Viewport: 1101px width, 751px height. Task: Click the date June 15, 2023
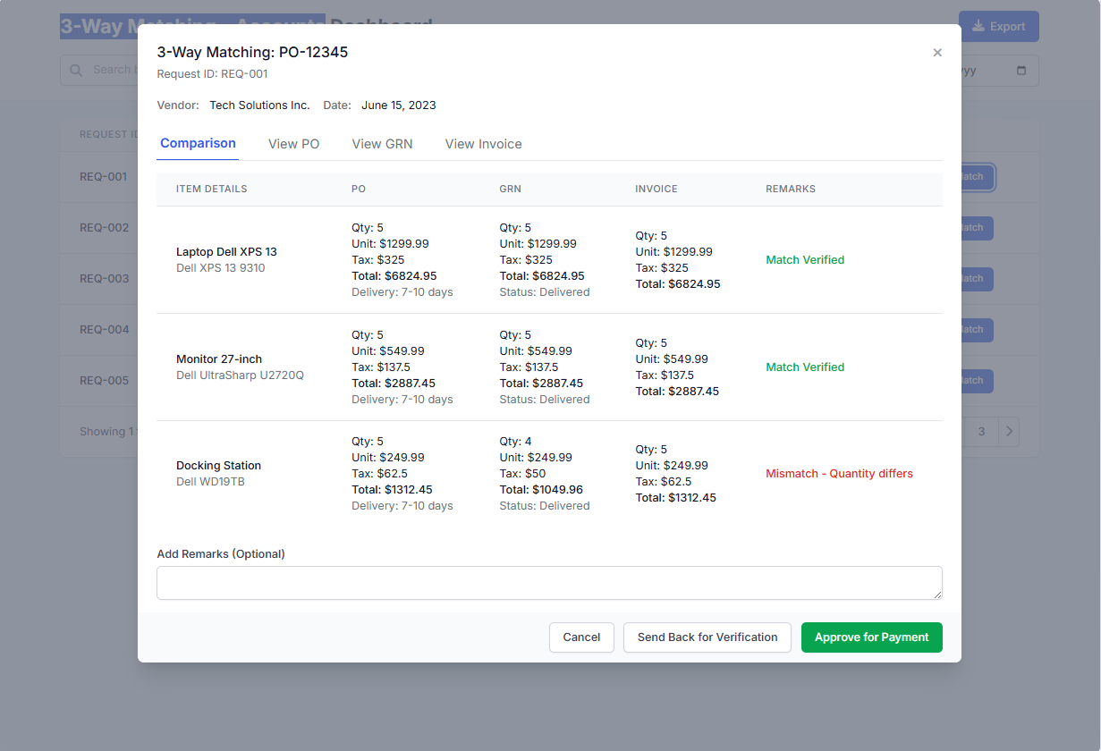[x=399, y=105]
